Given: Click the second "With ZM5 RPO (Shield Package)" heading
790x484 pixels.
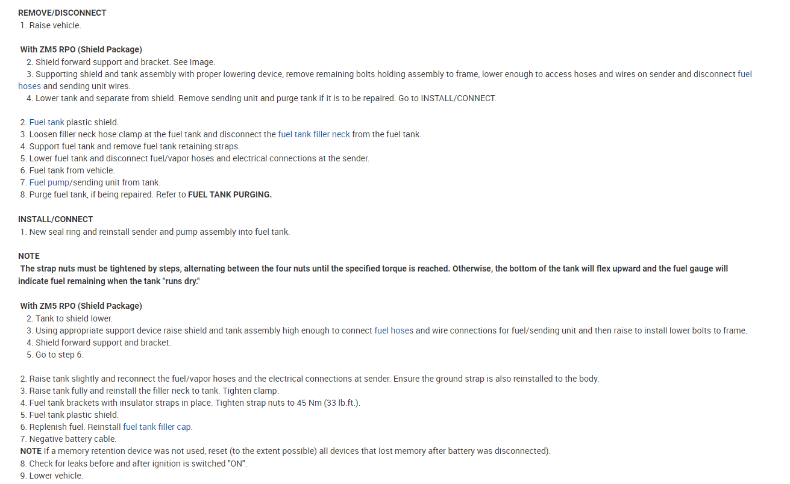Looking at the screenshot, I should click(x=81, y=306).
